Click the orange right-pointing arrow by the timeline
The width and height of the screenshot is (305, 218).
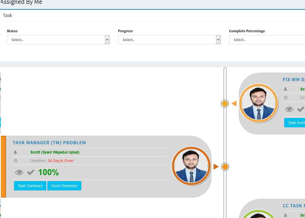click(216, 167)
